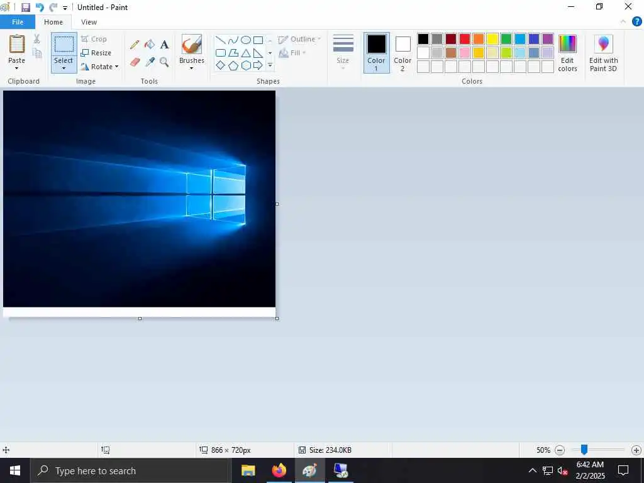
Task: Click the Resize button
Action: pos(96,53)
